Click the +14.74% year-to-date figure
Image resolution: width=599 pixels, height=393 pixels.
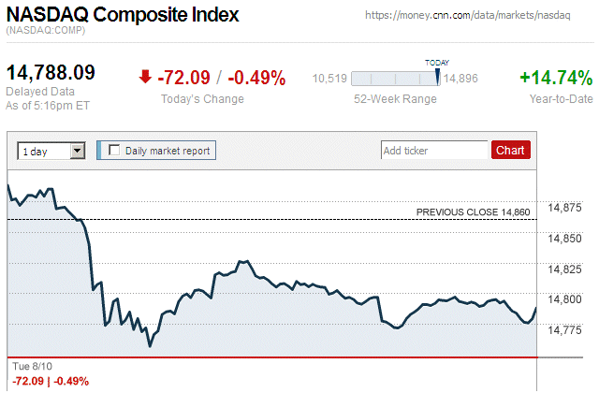pos(556,78)
